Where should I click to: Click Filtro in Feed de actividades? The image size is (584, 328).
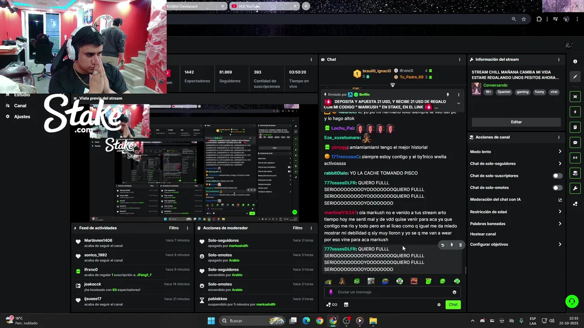click(174, 228)
